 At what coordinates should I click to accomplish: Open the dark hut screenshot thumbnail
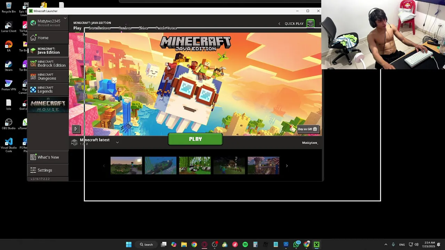(229, 165)
